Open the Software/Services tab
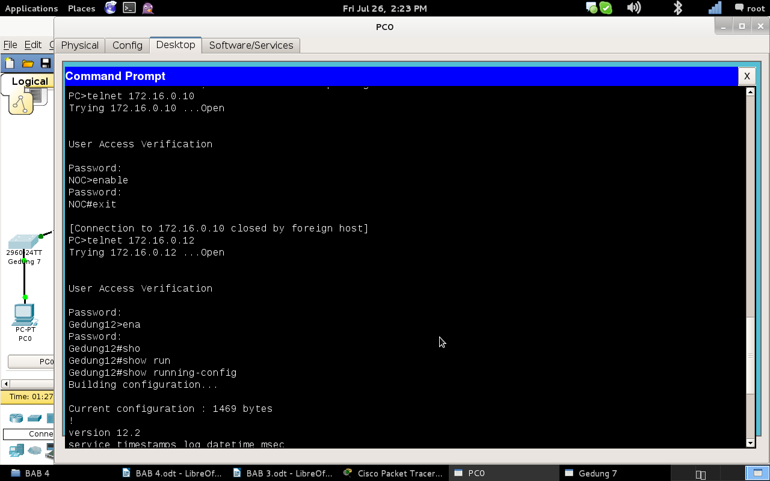770x481 pixels. pyautogui.click(x=251, y=45)
